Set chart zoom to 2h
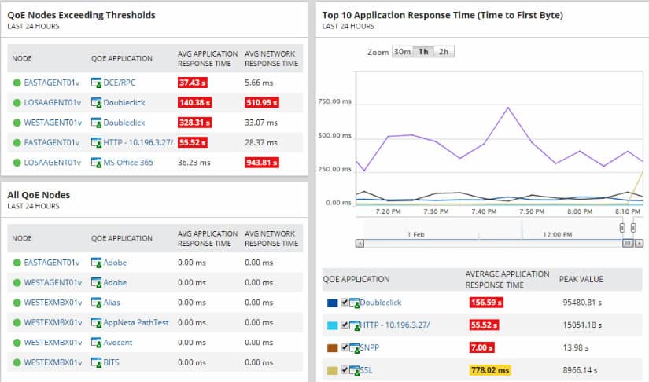The width and height of the screenshot is (649, 382). coord(444,52)
